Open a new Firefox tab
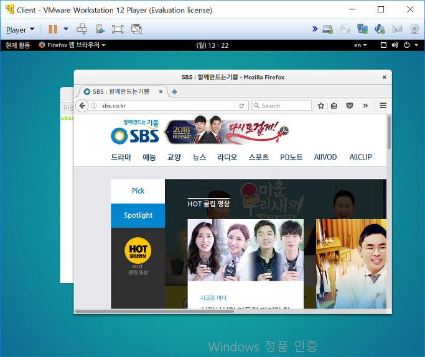 174,91
